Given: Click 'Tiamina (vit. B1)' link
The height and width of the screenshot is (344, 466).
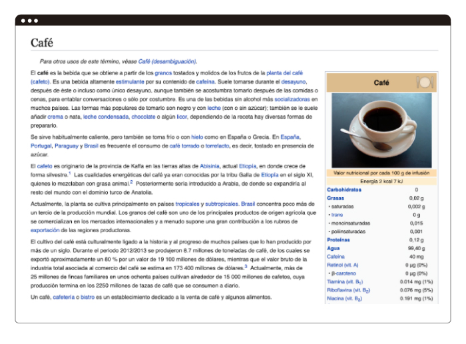Looking at the screenshot, I should click(345, 281).
